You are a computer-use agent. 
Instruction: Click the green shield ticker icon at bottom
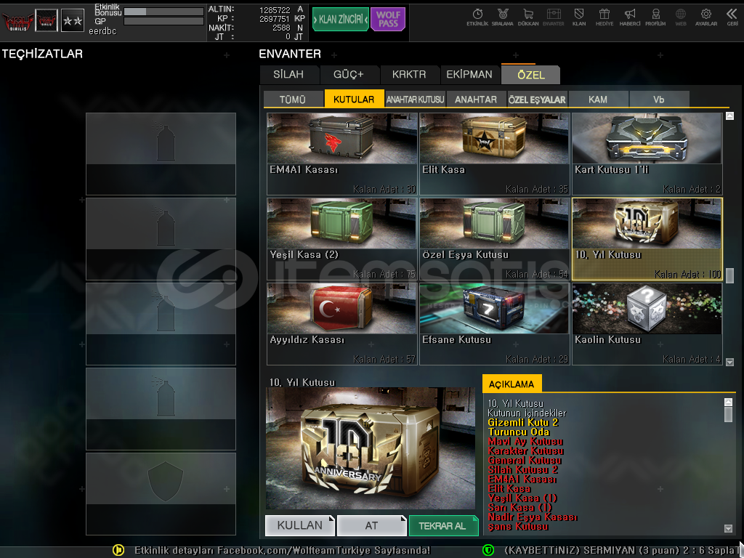click(x=488, y=550)
